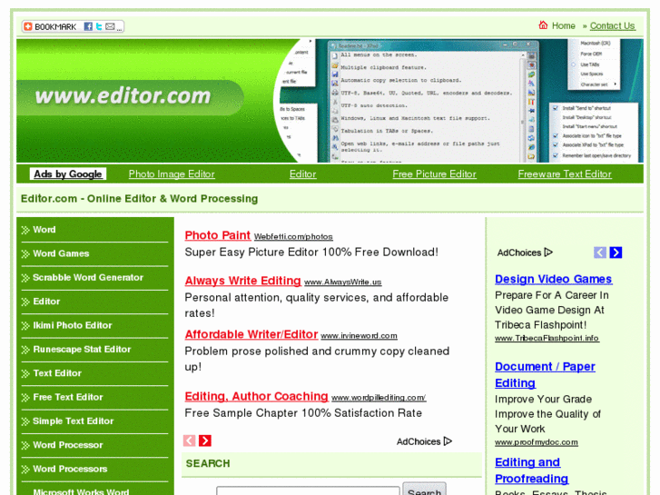Click the text "Free Sample Chapter 100% Satisfaction Rate"
This screenshot has width=660, height=495.
coord(303,413)
